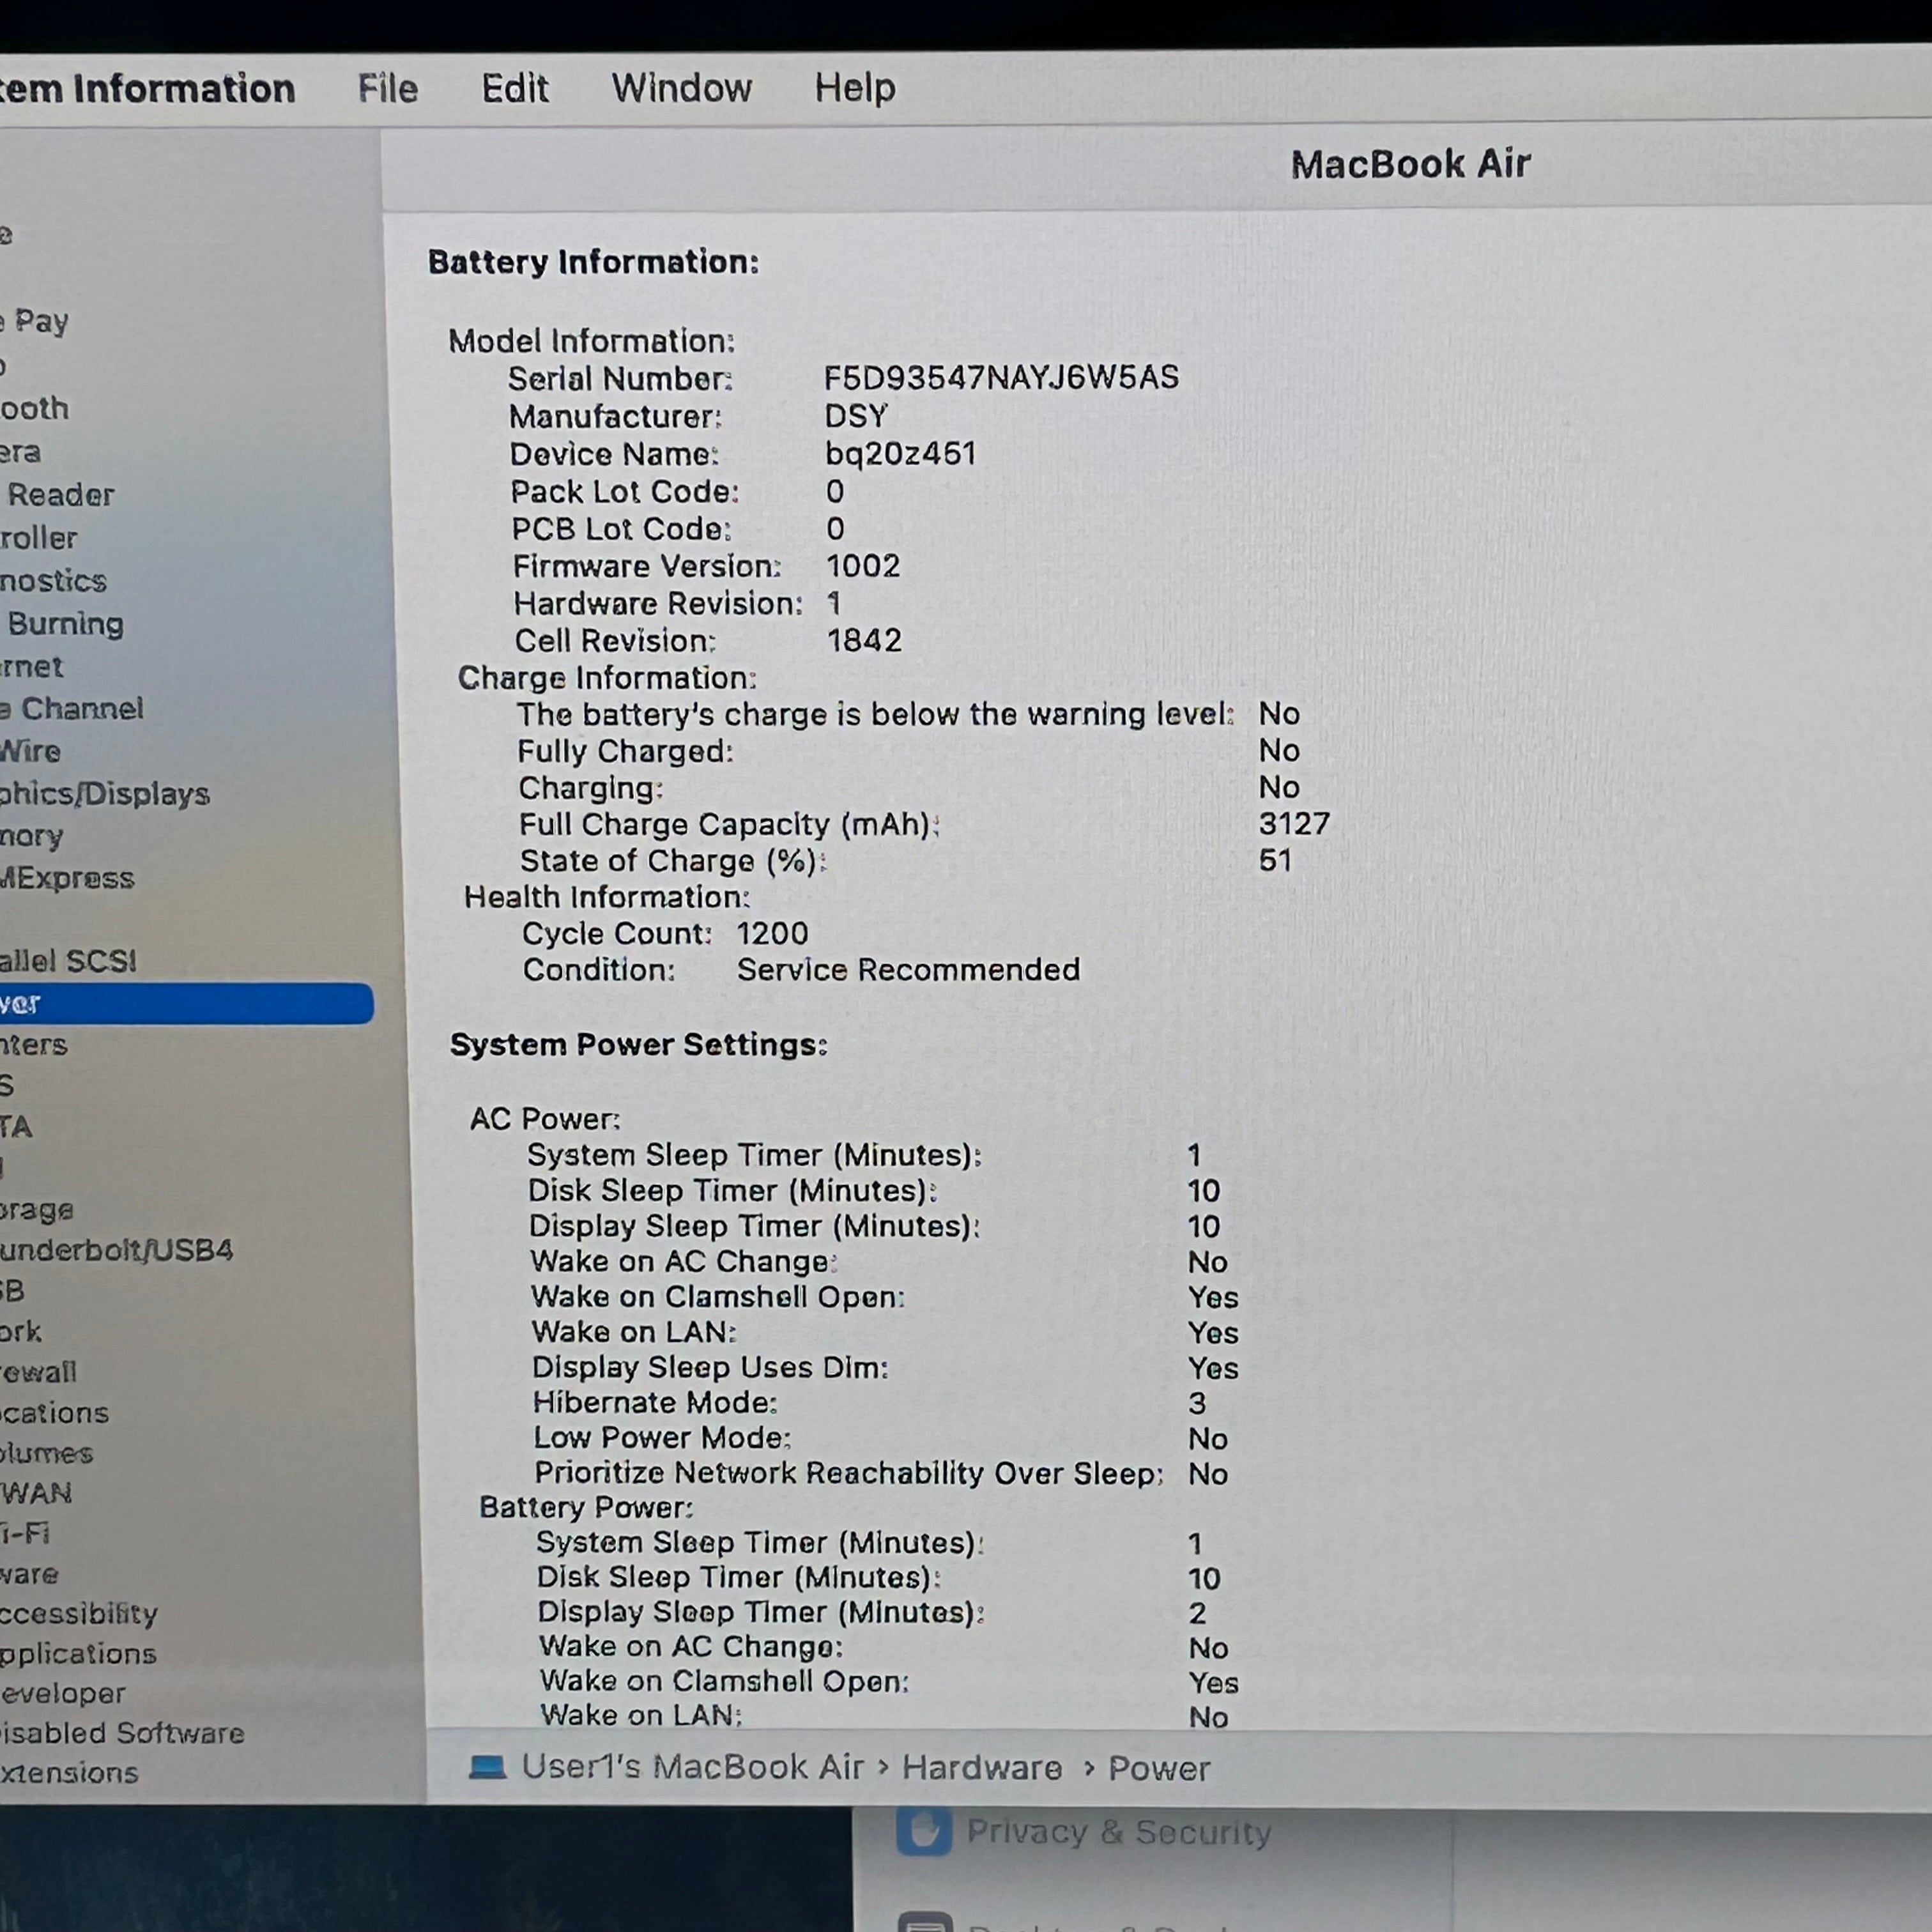Select Ethernet in the sidebar
The width and height of the screenshot is (1932, 1932).
(32, 667)
